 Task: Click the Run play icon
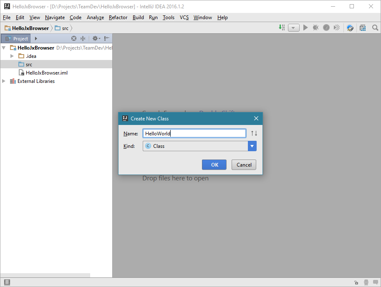(305, 27)
